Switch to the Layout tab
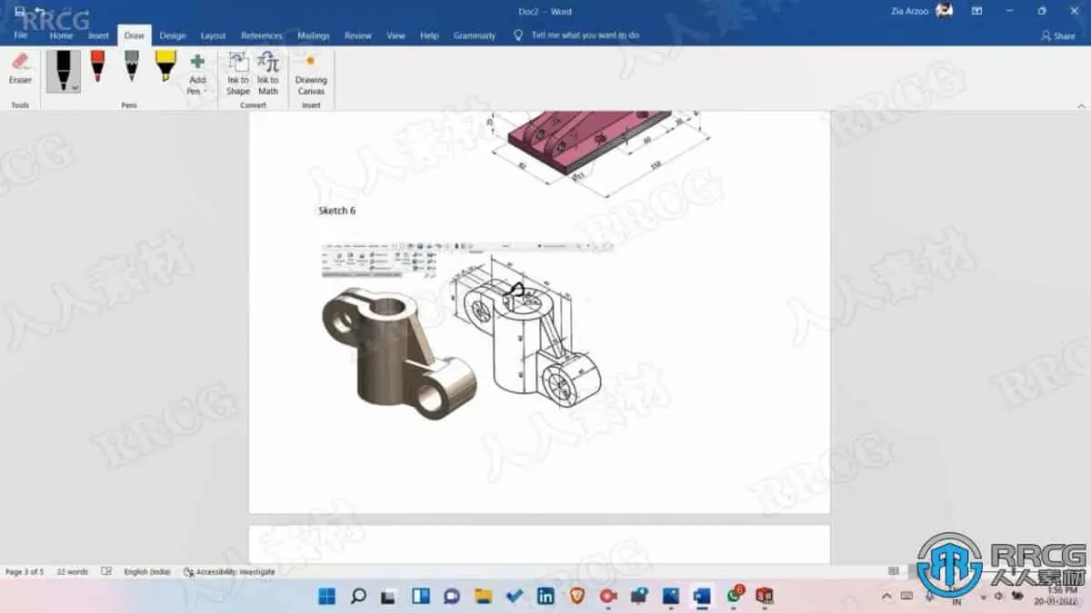 click(213, 35)
